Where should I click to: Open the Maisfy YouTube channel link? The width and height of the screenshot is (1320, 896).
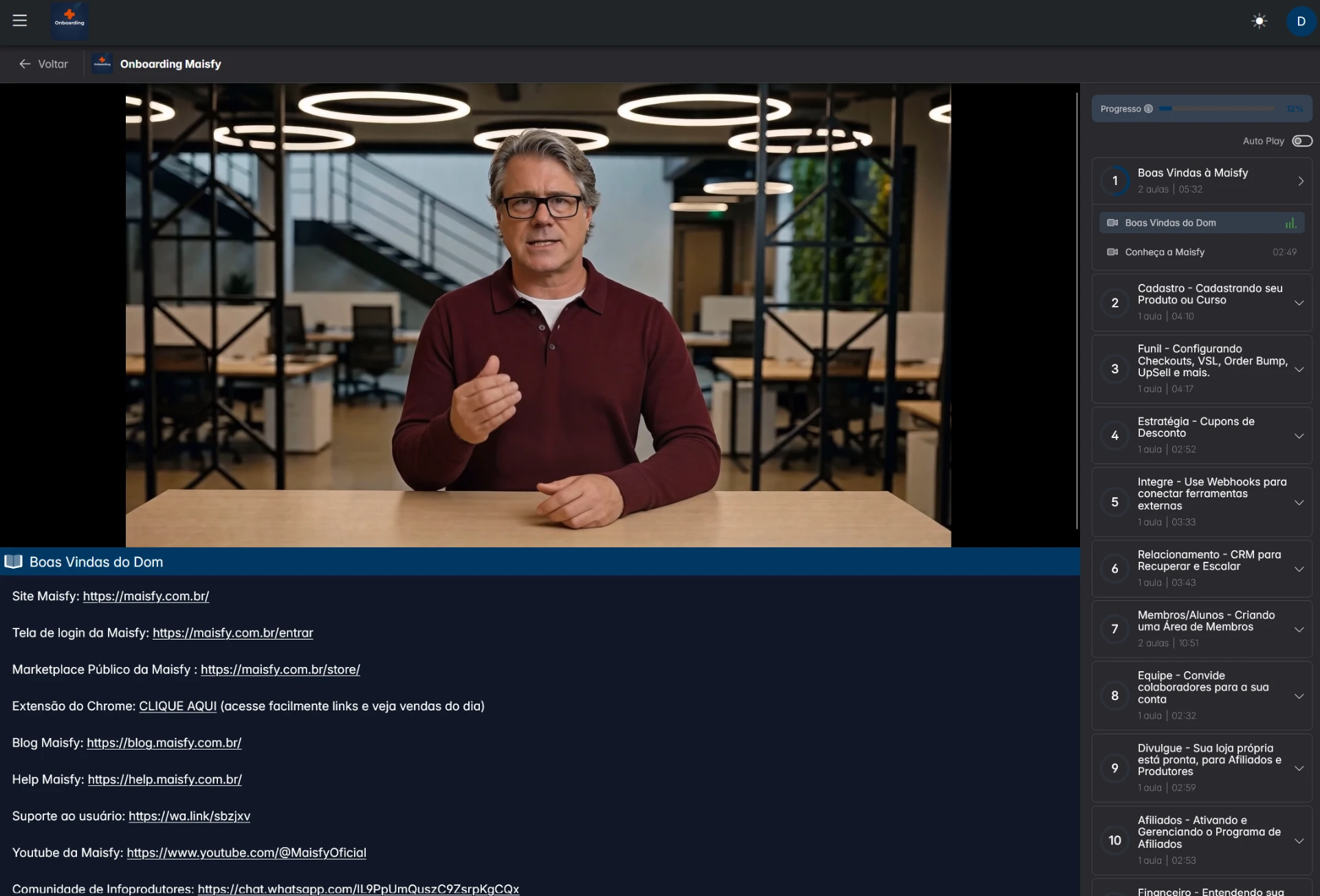click(246, 853)
